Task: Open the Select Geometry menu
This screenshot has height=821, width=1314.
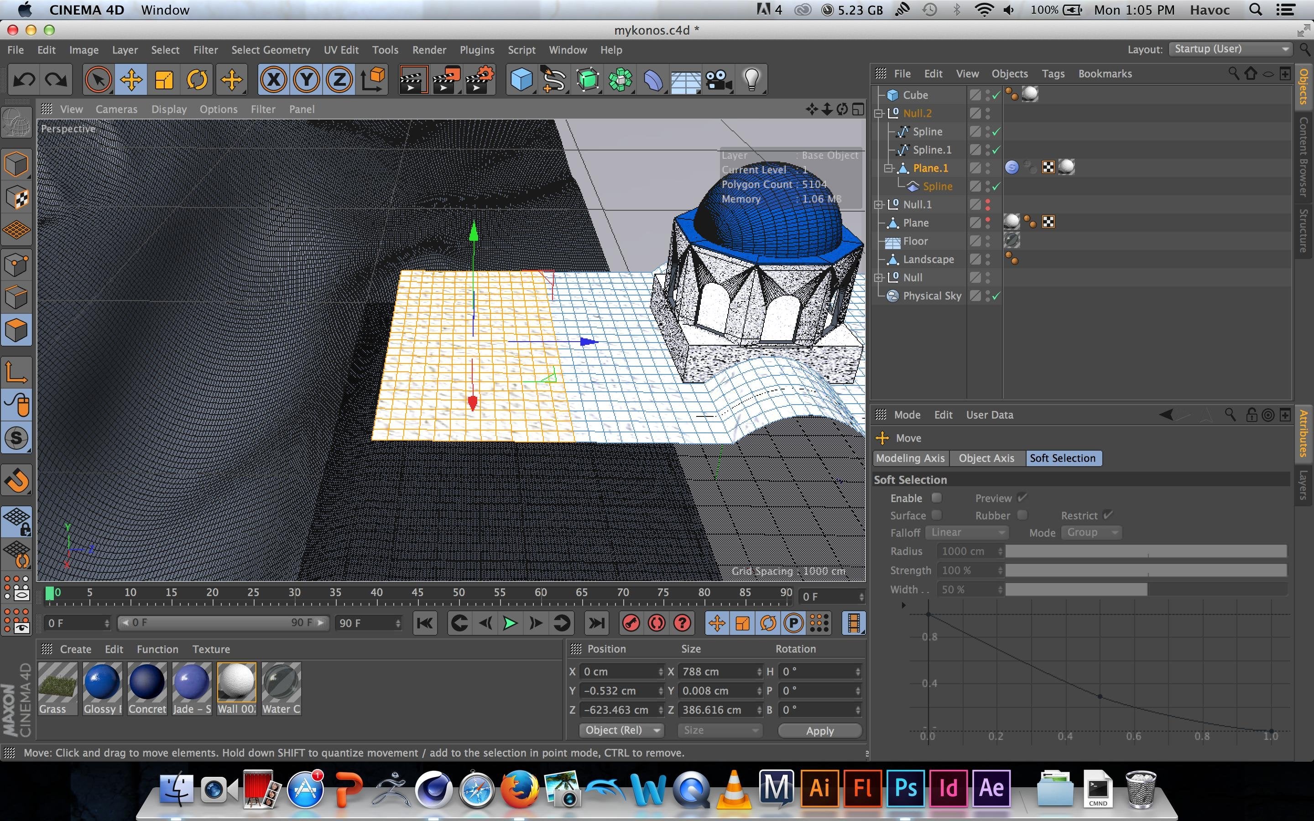Action: (x=271, y=50)
